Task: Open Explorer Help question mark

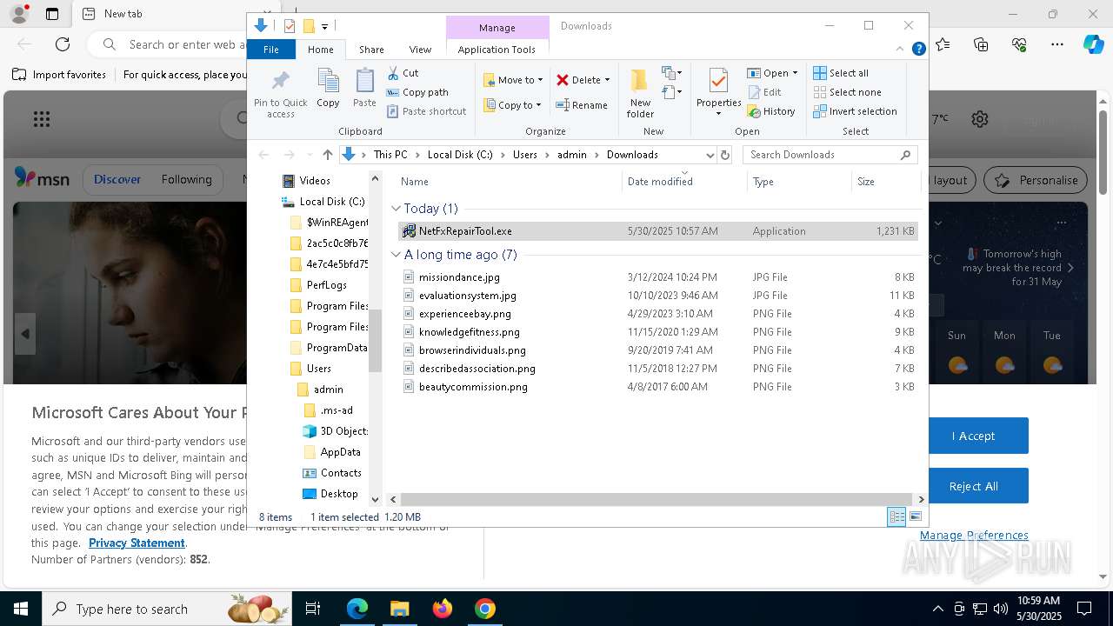Action: [918, 50]
